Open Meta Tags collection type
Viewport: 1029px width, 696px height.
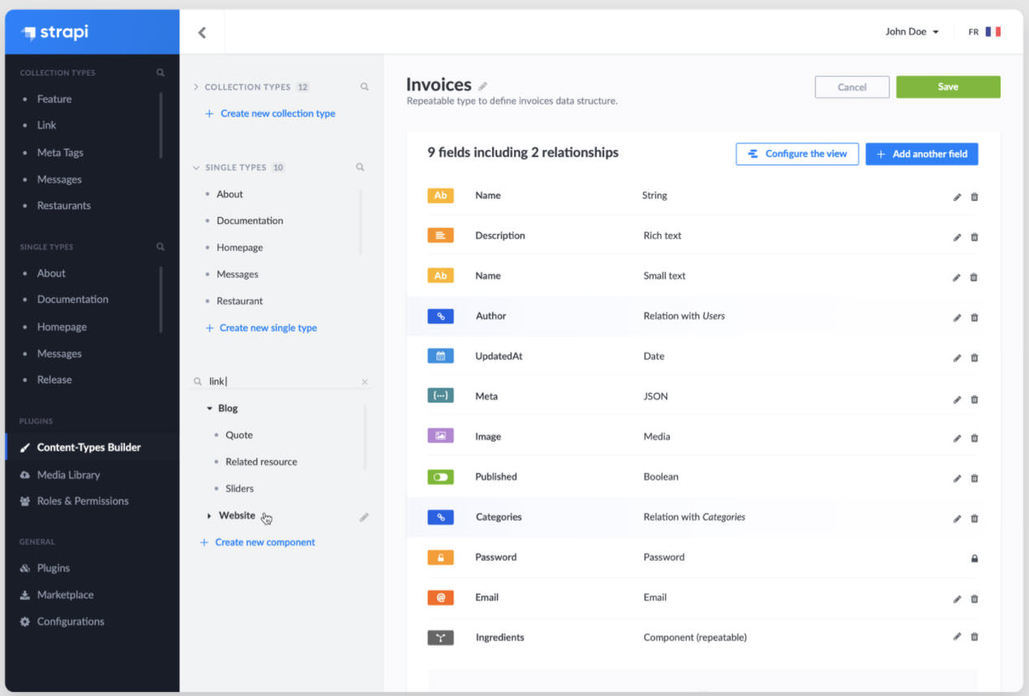click(x=60, y=152)
